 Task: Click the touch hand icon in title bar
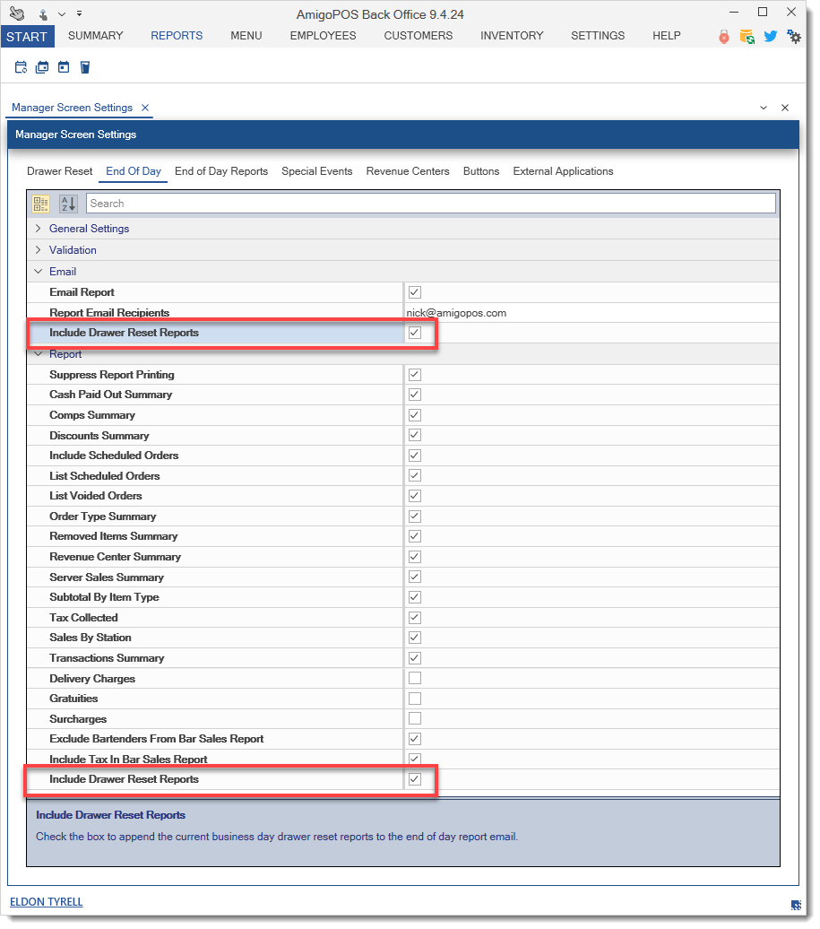tap(42, 14)
